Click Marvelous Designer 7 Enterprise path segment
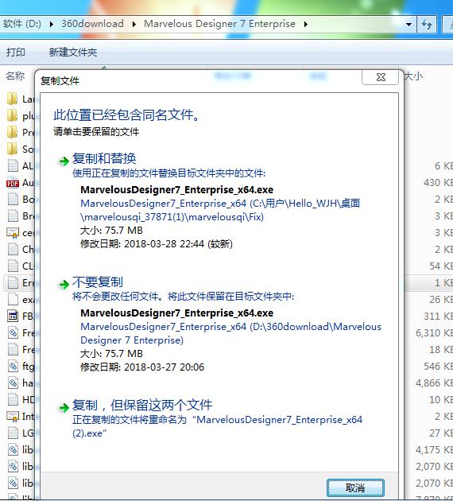The image size is (453, 501). pyautogui.click(x=219, y=24)
